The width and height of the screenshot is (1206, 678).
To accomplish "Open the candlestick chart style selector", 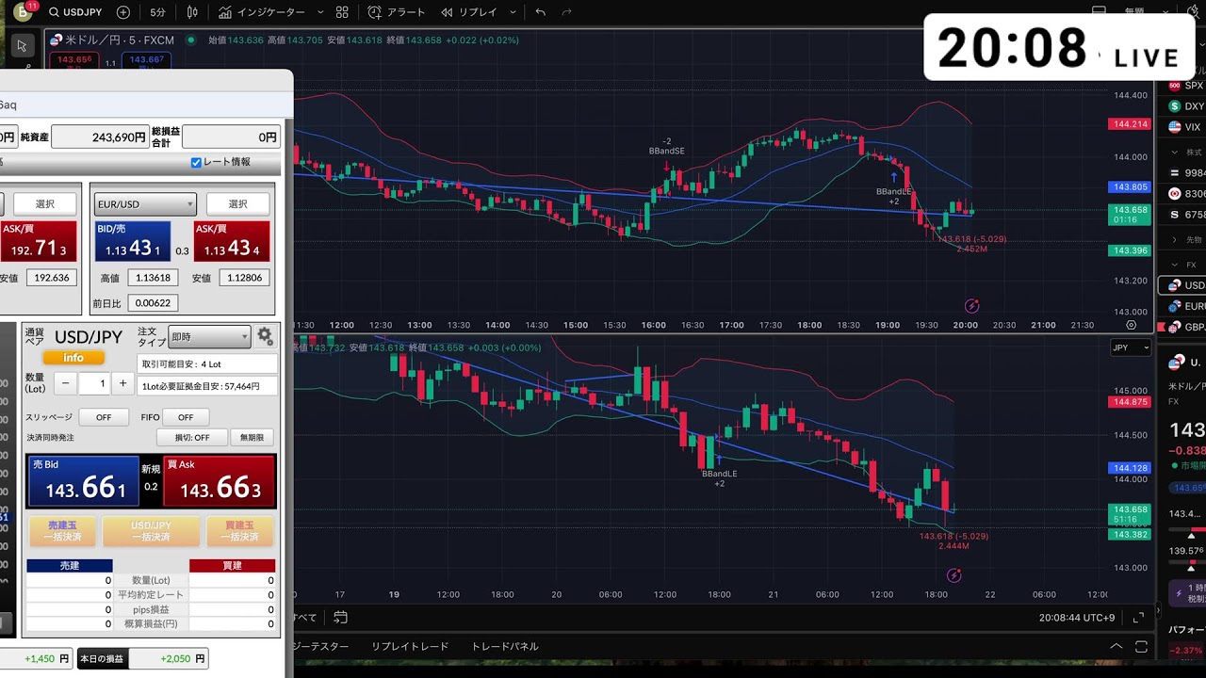I will (x=192, y=12).
